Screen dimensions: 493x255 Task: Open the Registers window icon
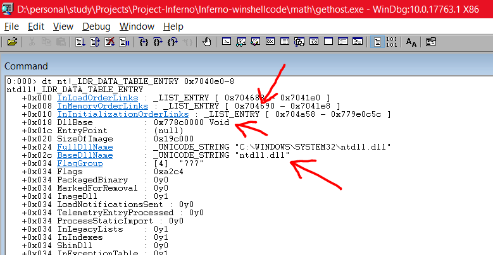coord(270,42)
